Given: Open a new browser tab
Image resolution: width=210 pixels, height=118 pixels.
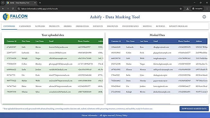Looking at the screenshot, I should click(x=40, y=3).
